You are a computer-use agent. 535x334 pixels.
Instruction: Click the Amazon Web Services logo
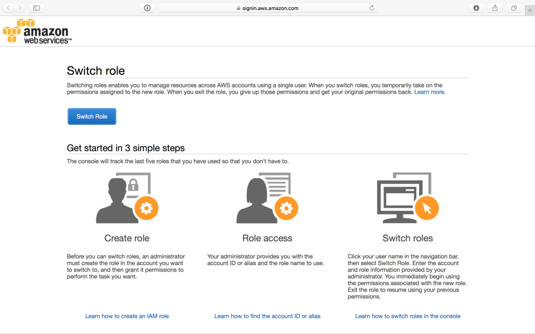click(x=36, y=31)
